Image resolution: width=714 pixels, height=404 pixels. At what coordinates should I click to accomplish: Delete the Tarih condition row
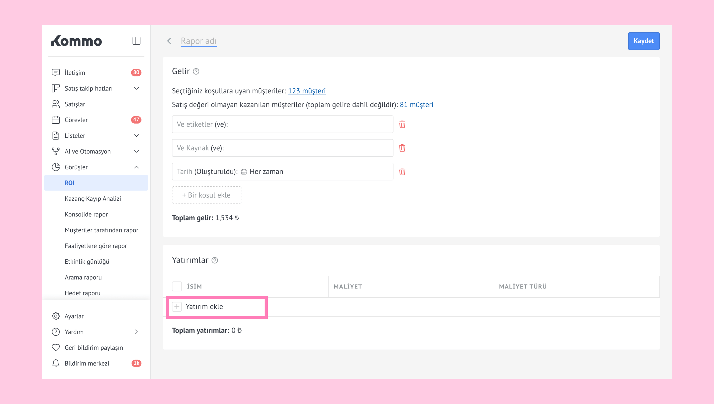[402, 172]
